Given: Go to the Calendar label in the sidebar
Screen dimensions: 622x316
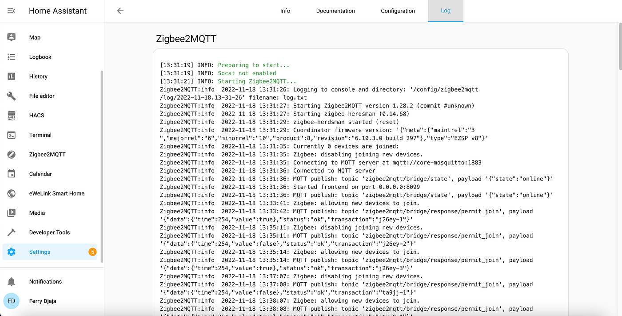Looking at the screenshot, I should click(x=40, y=174).
